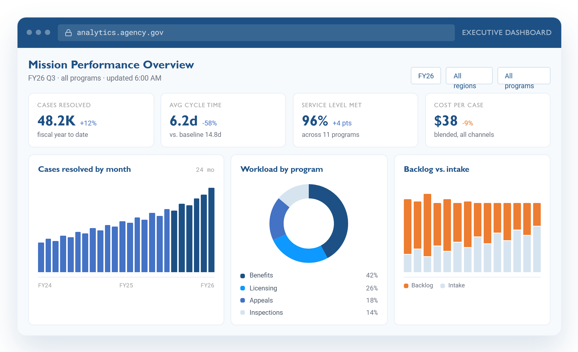Open the FY26 fiscal year filter
578x352 pixels.
coord(426,76)
